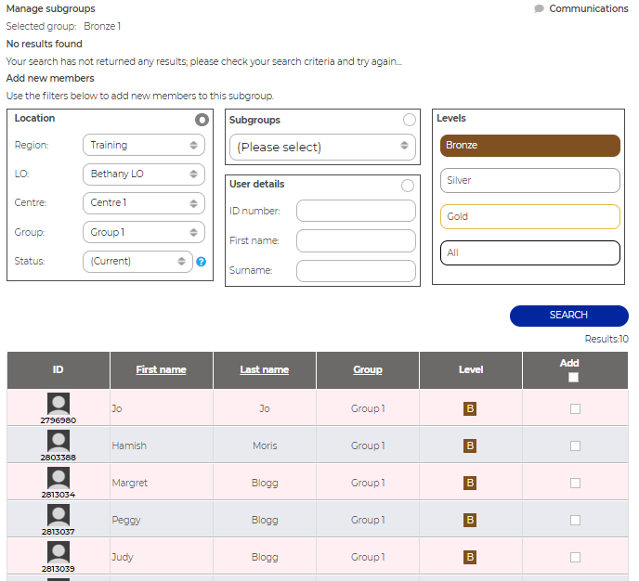Screen dimensions: 639x581
Task: Open the Region dropdown showing Training
Action: pos(144,145)
